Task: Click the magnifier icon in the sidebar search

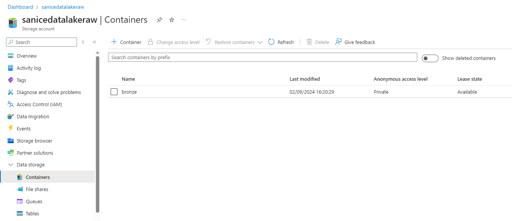Action: tap(11, 42)
